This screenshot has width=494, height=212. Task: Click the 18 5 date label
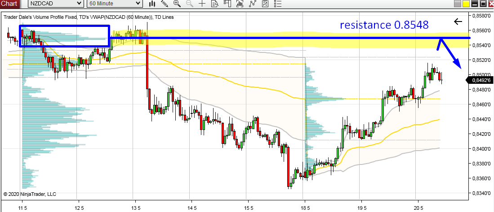[304, 208]
